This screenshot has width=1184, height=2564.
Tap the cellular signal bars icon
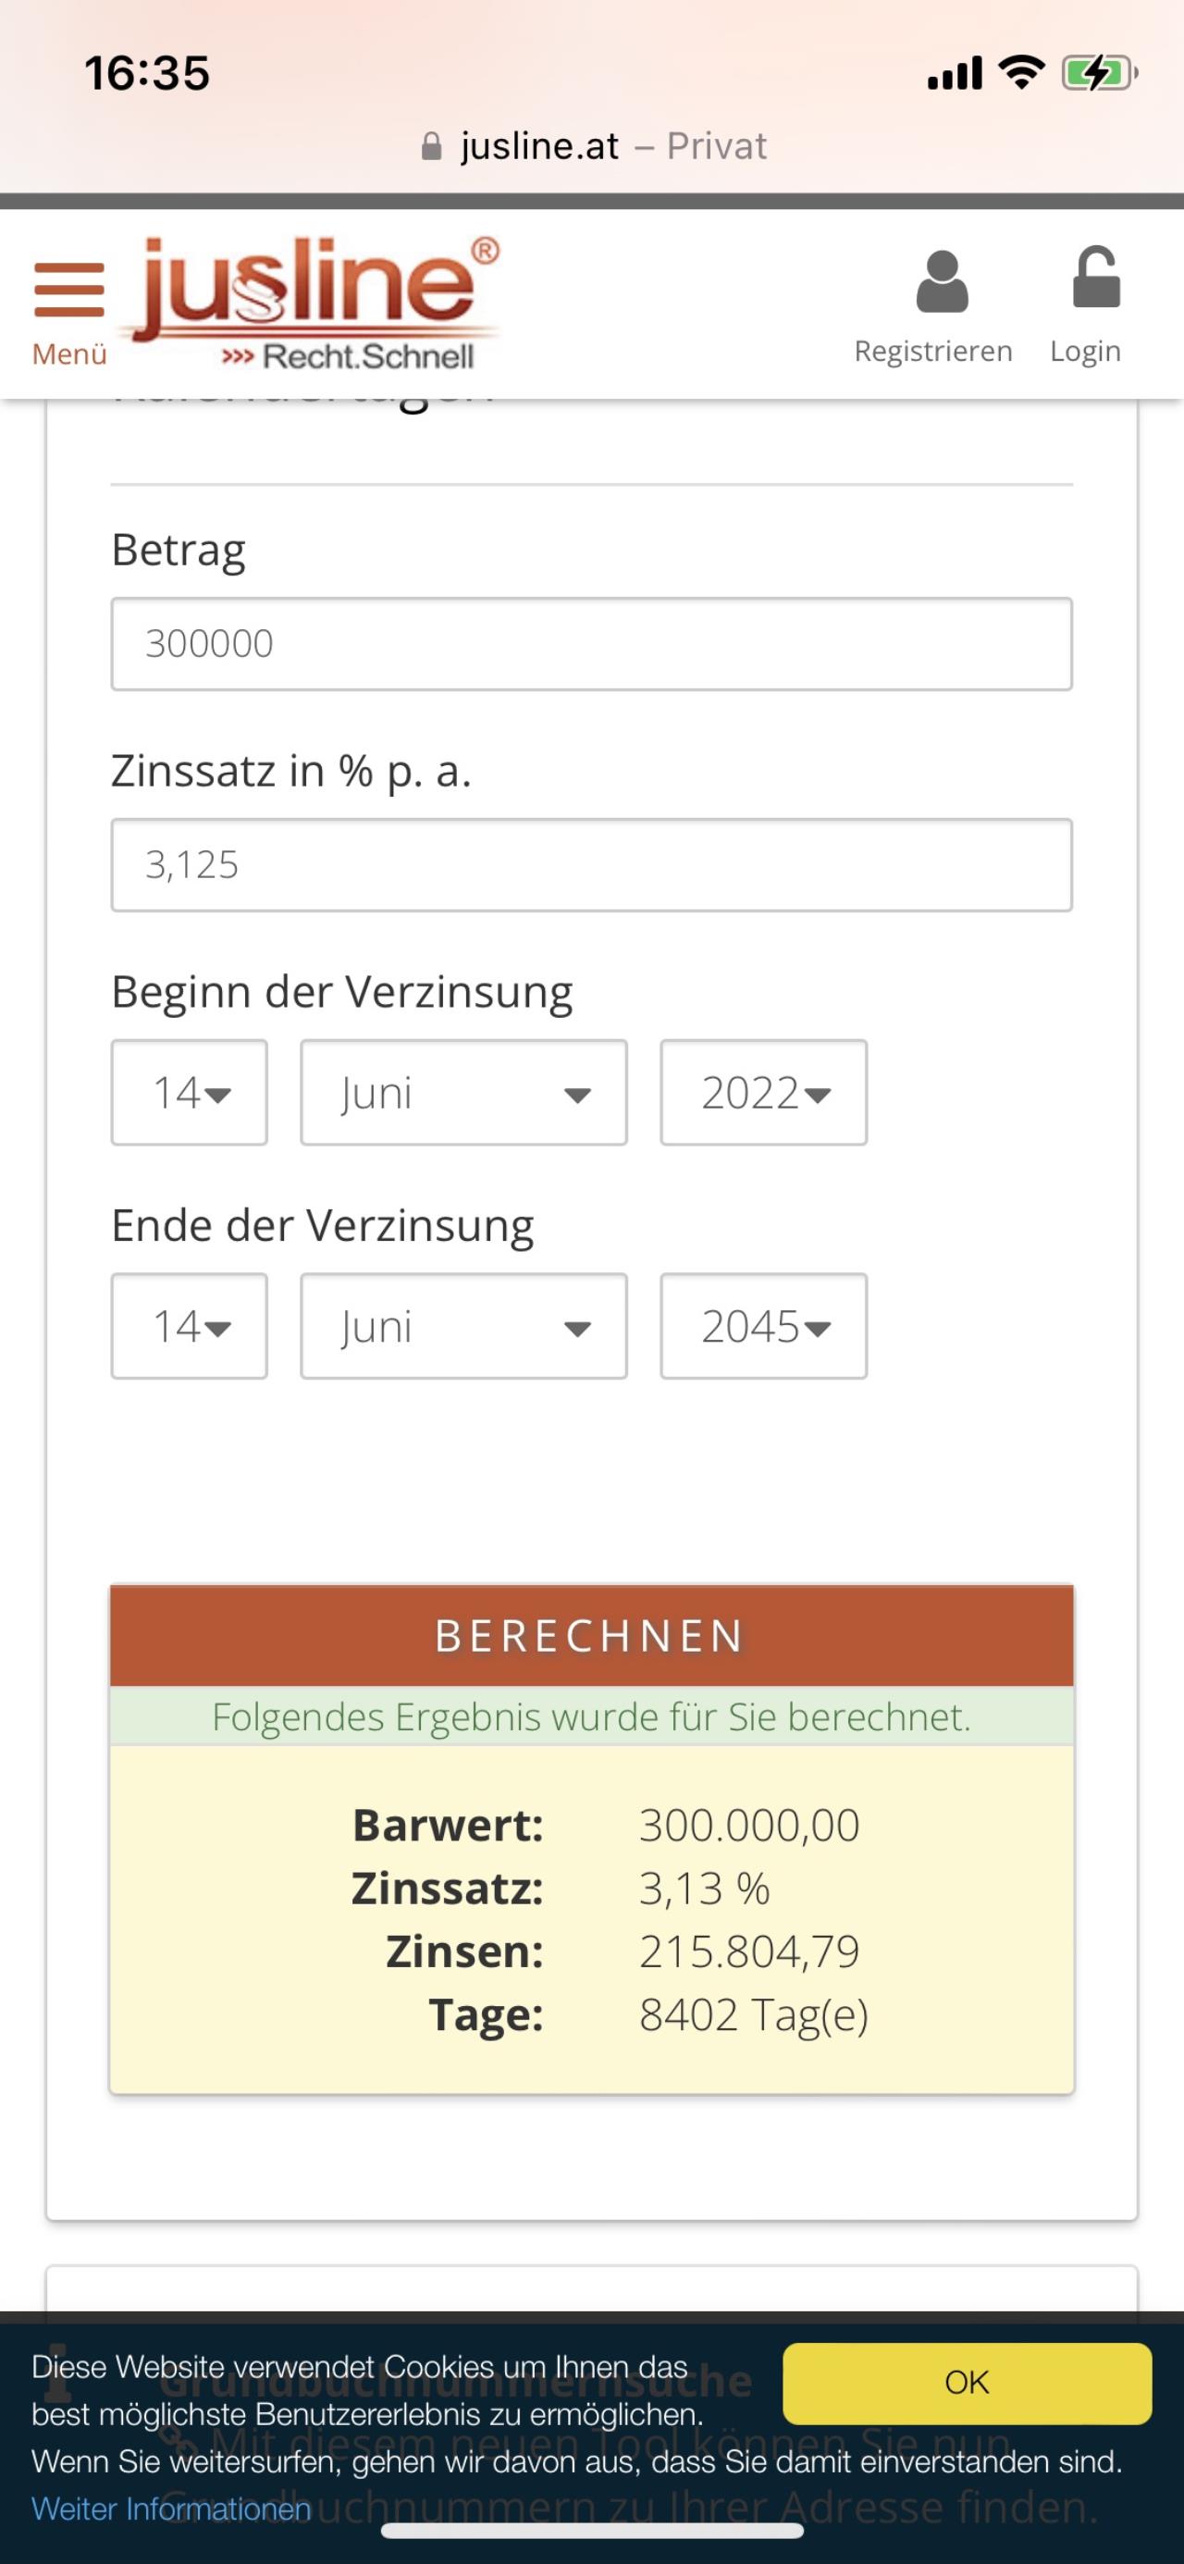tap(955, 74)
